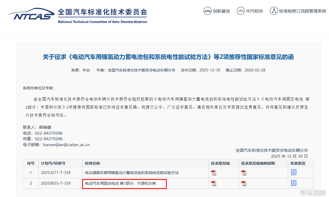The height and width of the screenshot is (197, 329).
Task: Open the 征求意见稿 PDF for row 2
Action: click(213, 183)
